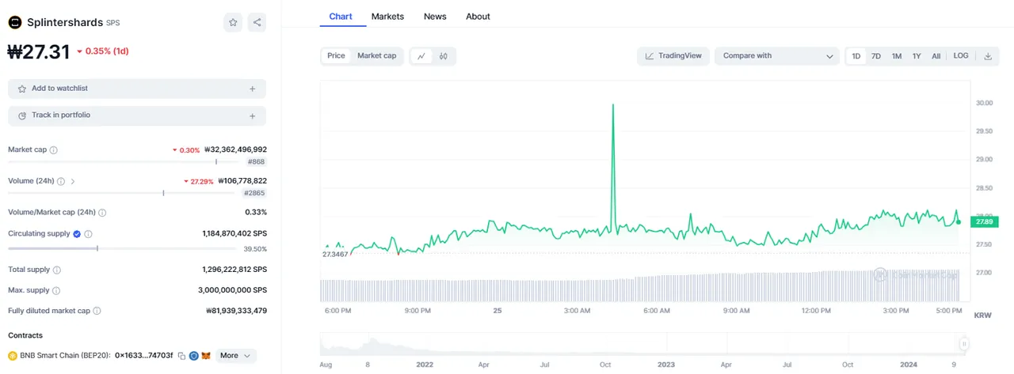The width and height of the screenshot is (1014, 374).
Task: Click the #868 market cap rank badge
Action: [256, 161]
